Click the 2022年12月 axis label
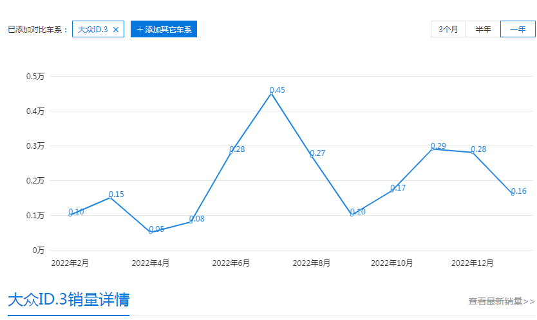This screenshot has width=537, height=320. [x=472, y=263]
